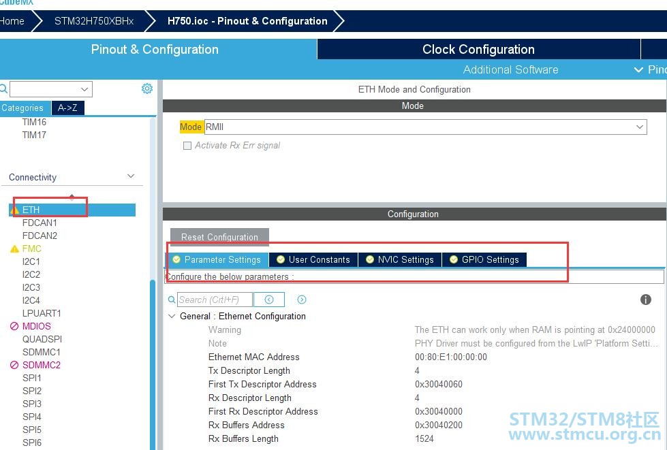Click the Reset Configuration button

[219, 237]
